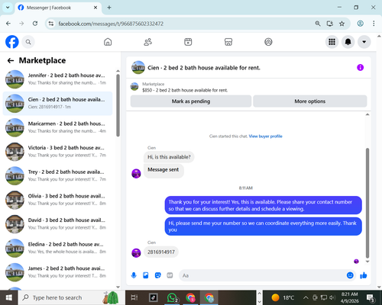Choose a GIF icon
Viewport: 382px width, 305px height.
(x=170, y=275)
